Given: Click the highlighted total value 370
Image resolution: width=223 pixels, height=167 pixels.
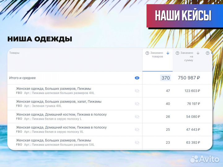Looking at the screenshot, I should [x=165, y=78].
